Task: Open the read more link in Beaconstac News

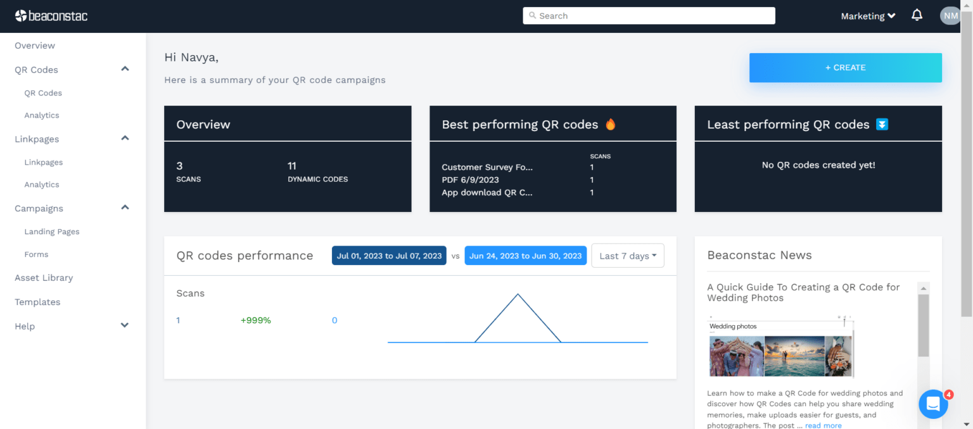Action: coord(824,425)
